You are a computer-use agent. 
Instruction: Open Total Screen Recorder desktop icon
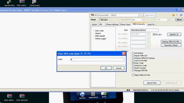tap(34, 3)
